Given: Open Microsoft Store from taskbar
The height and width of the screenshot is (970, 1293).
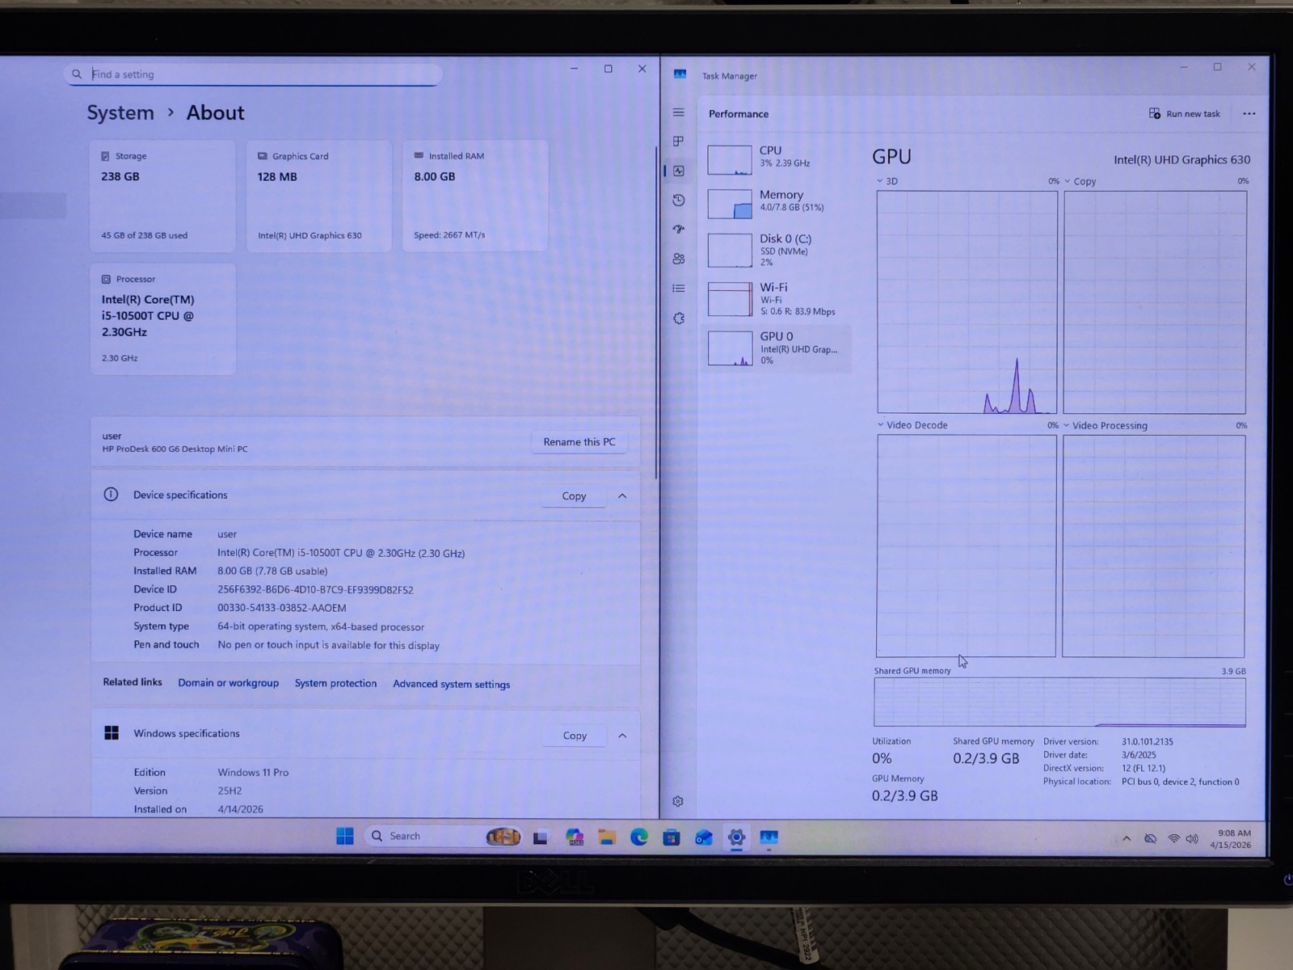Looking at the screenshot, I should (x=672, y=837).
